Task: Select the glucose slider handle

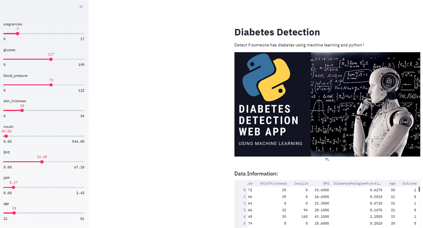Action: click(51, 59)
